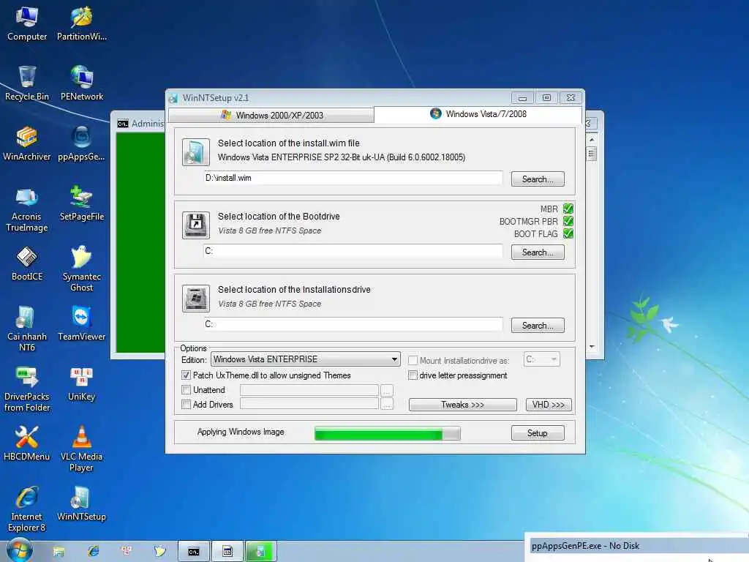Screen dimensions: 749x562
Task: Expand the Tweaks >>> panel
Action: 462,405
